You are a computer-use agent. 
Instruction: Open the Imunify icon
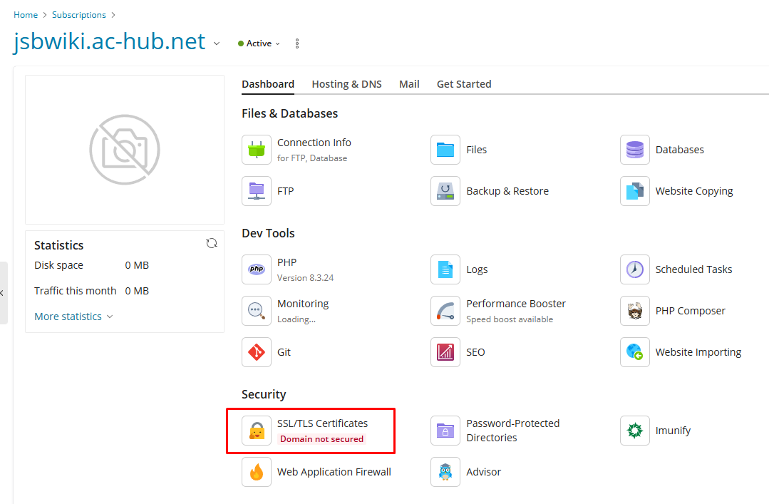[634, 431]
